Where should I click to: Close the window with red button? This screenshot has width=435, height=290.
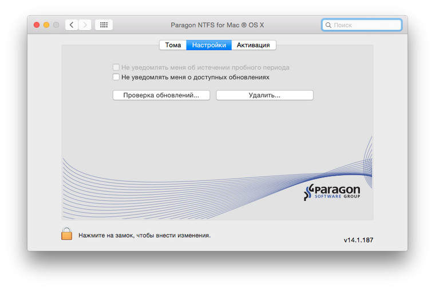click(37, 25)
